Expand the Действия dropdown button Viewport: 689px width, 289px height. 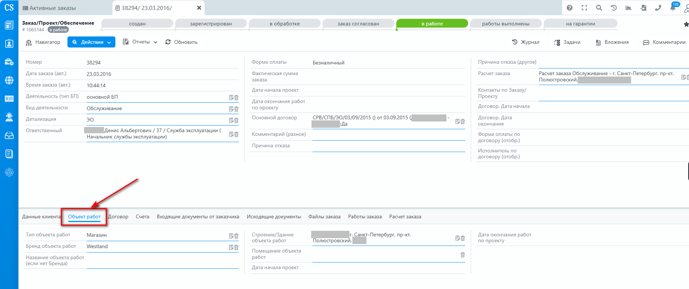point(91,42)
